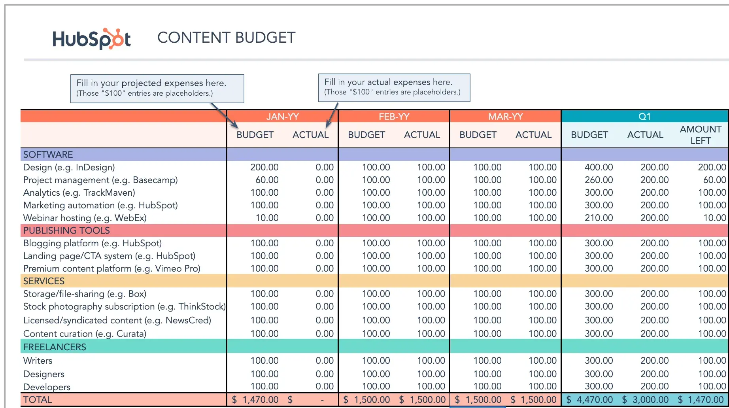The width and height of the screenshot is (729, 408).
Task: Click the Landing page/CTA system label
Action: pyautogui.click(x=109, y=256)
